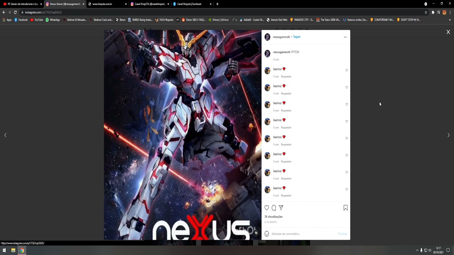
Task: Like the eighth bazinsz comment
Action: point(347,189)
